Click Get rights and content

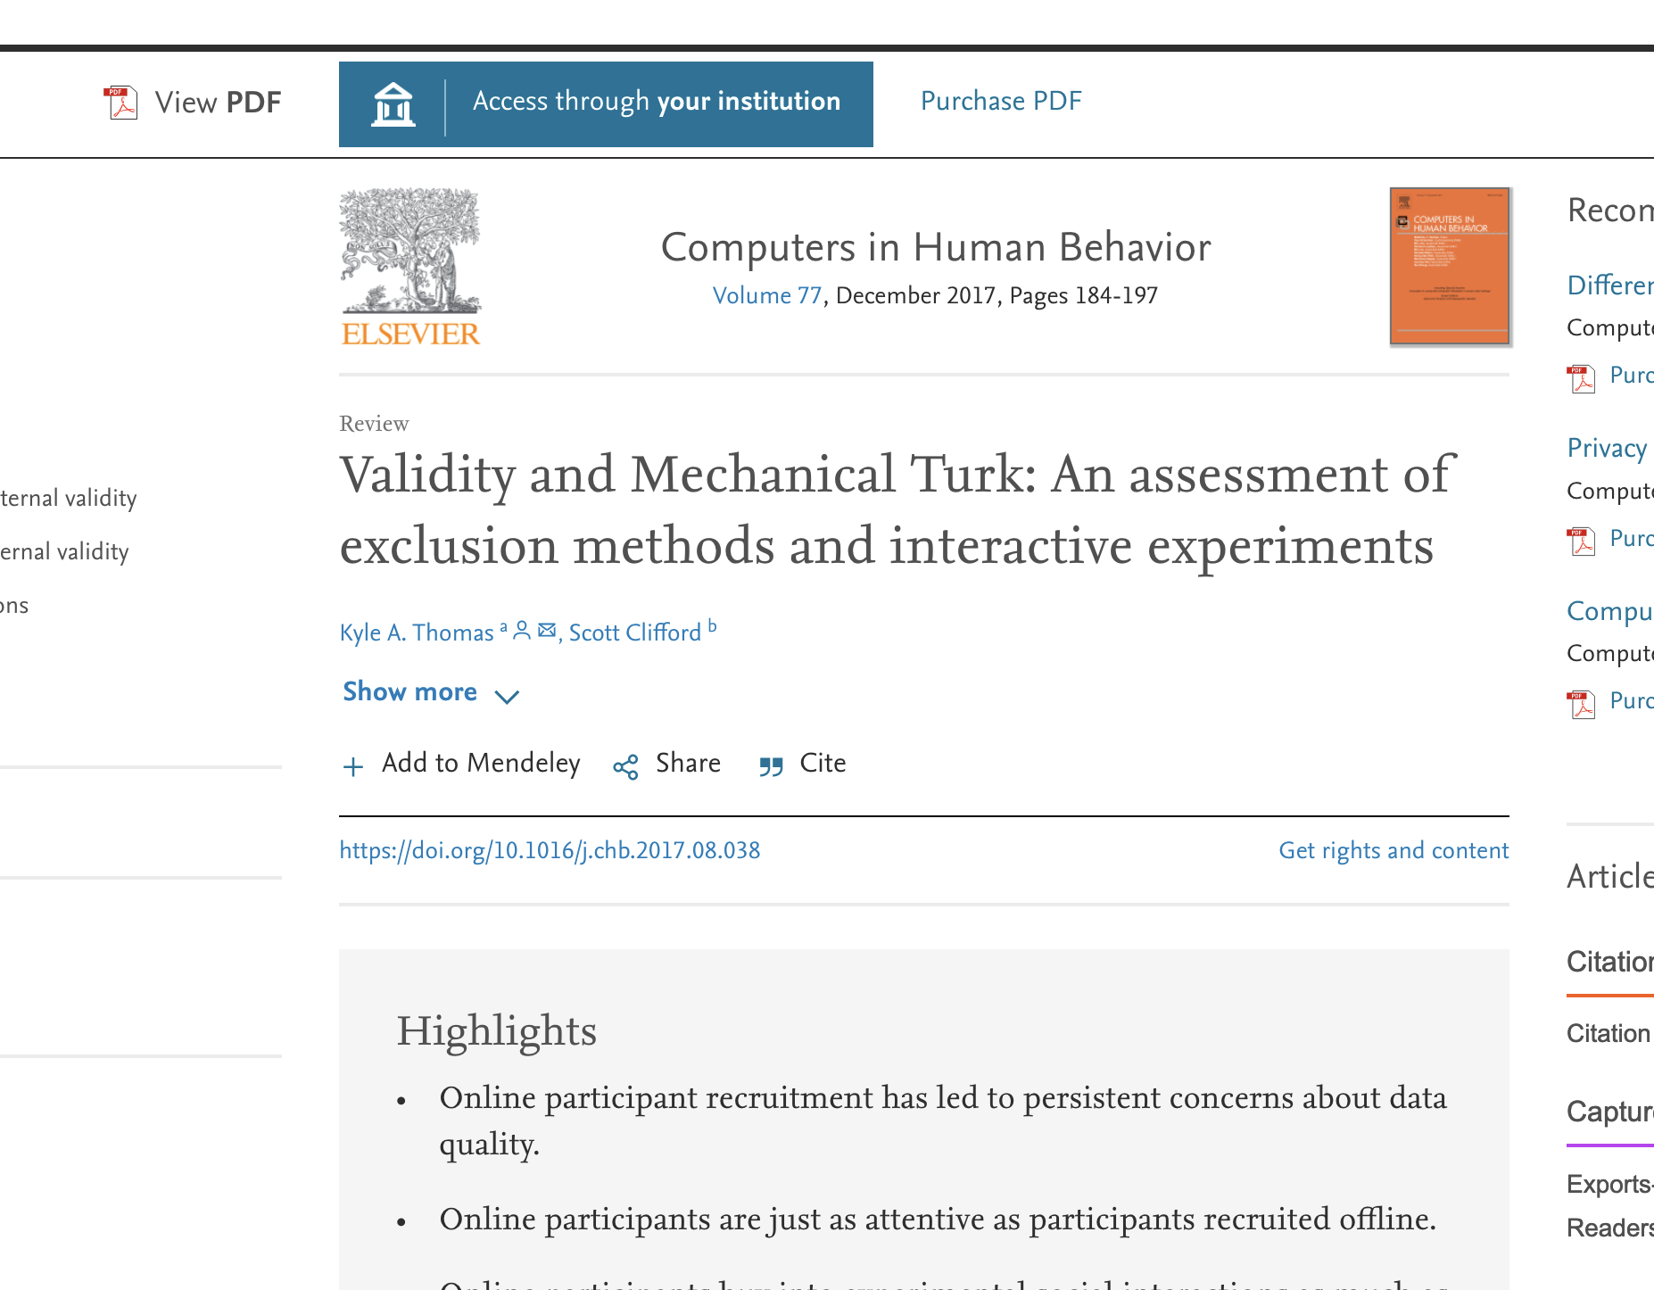pos(1393,850)
